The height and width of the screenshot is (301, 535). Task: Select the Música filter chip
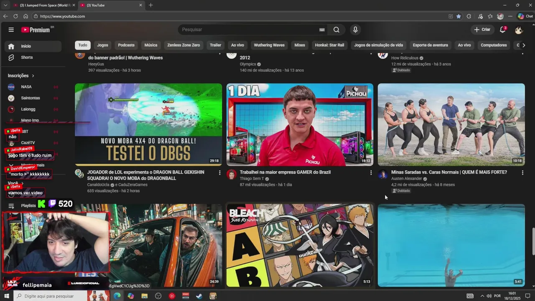(151, 45)
